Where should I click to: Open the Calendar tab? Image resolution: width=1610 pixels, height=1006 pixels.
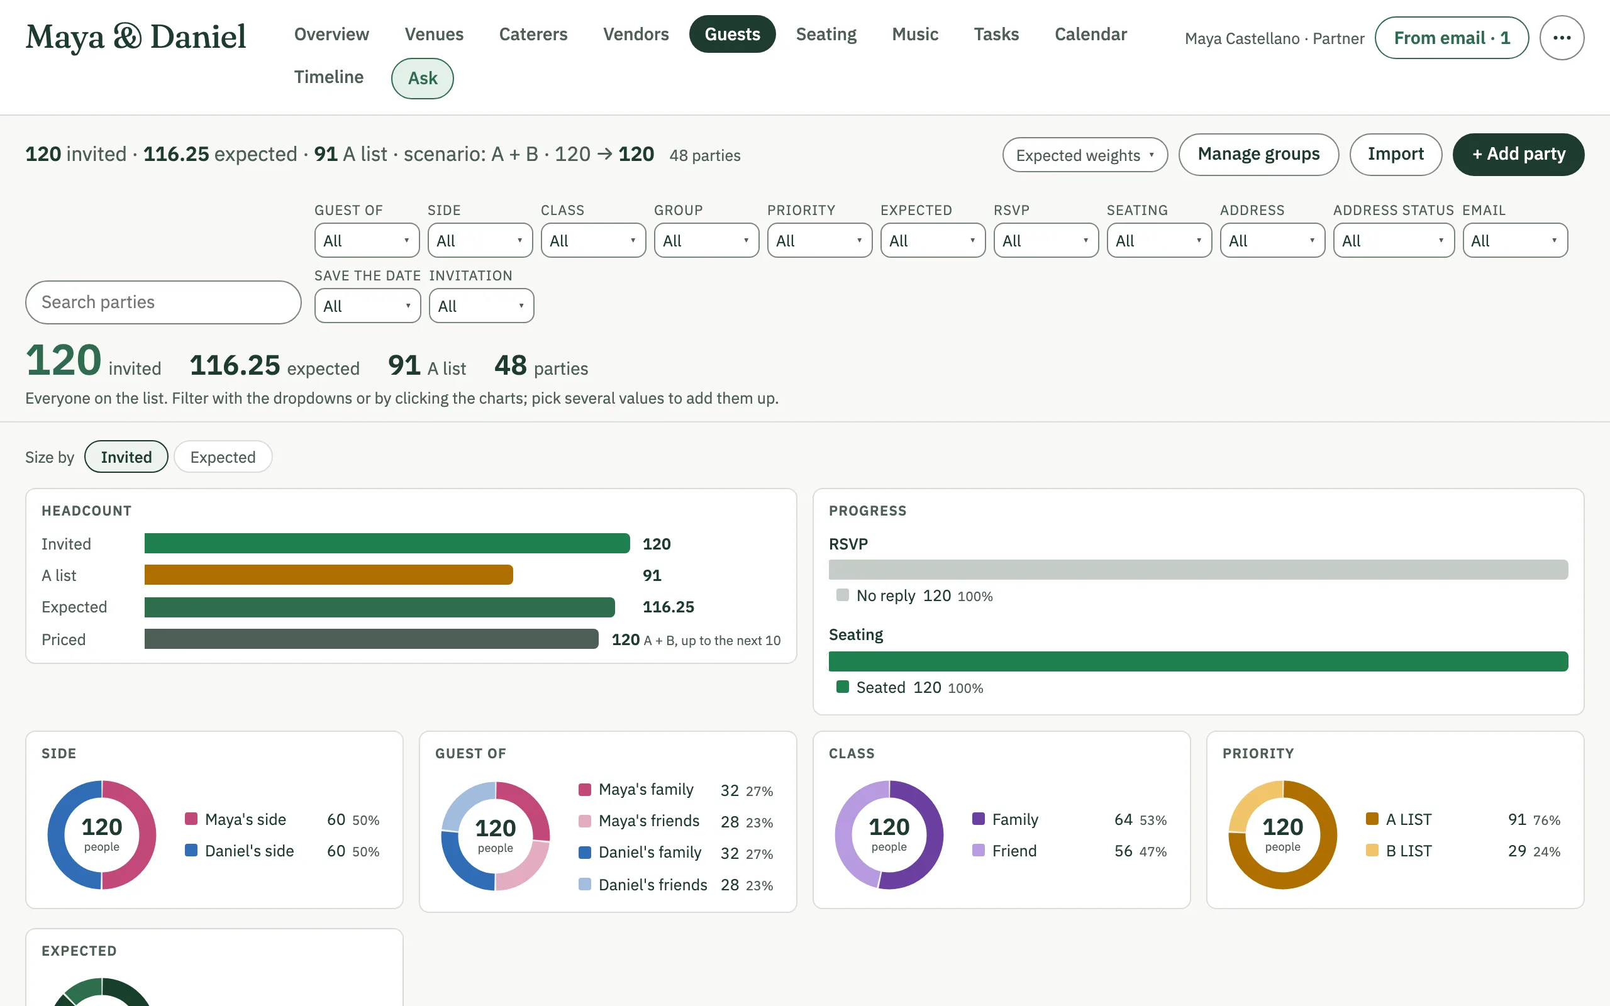click(x=1090, y=34)
